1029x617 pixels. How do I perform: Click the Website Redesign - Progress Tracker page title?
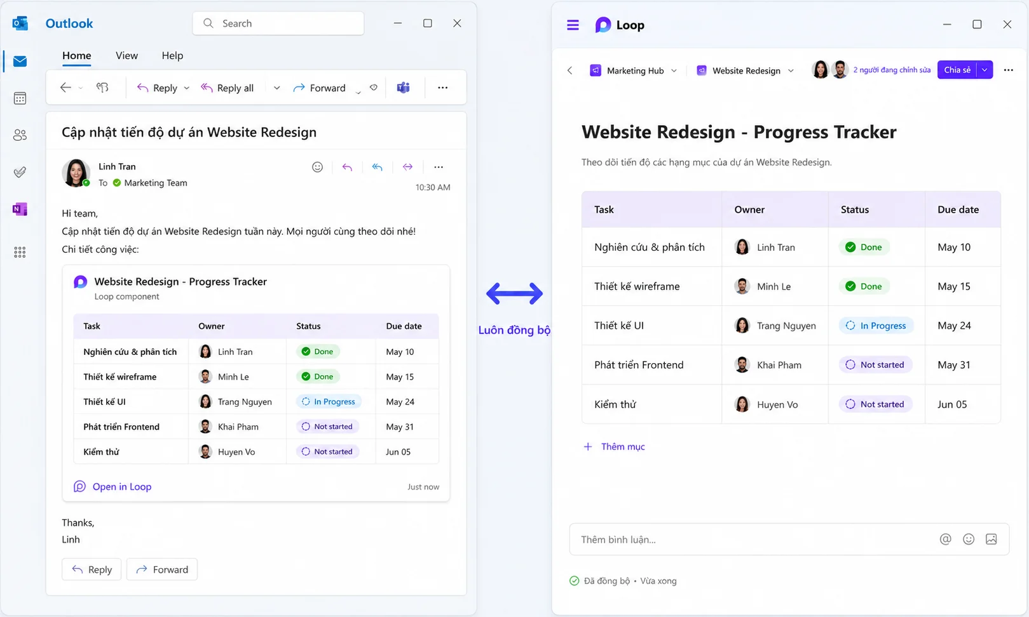(x=739, y=132)
